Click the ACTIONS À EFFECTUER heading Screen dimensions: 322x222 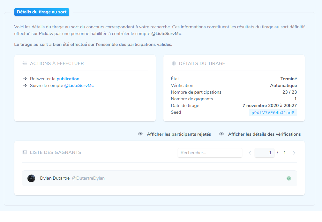tap(57, 63)
